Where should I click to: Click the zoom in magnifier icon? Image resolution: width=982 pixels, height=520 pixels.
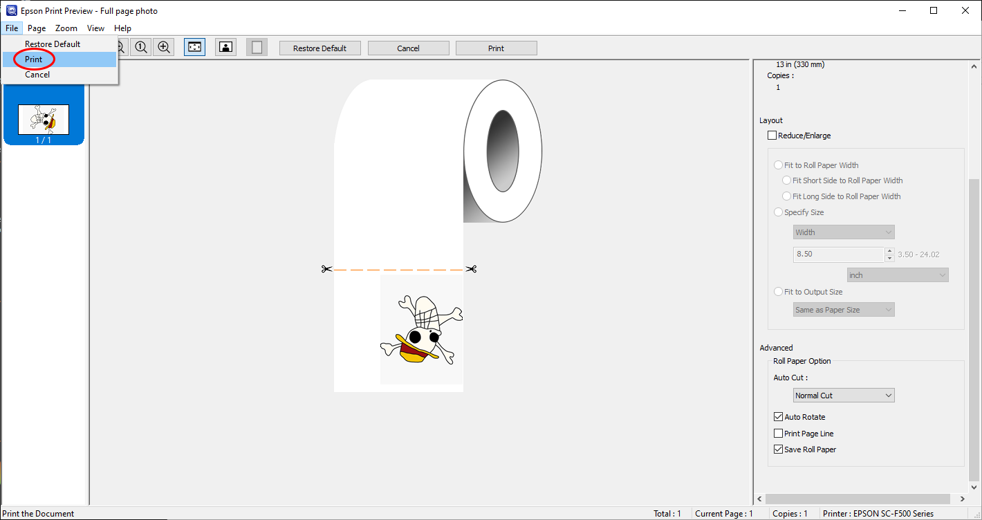pyautogui.click(x=164, y=47)
